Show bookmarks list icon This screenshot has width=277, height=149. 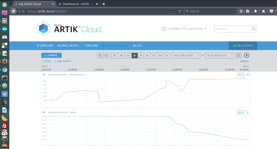pyautogui.click(x=248, y=11)
